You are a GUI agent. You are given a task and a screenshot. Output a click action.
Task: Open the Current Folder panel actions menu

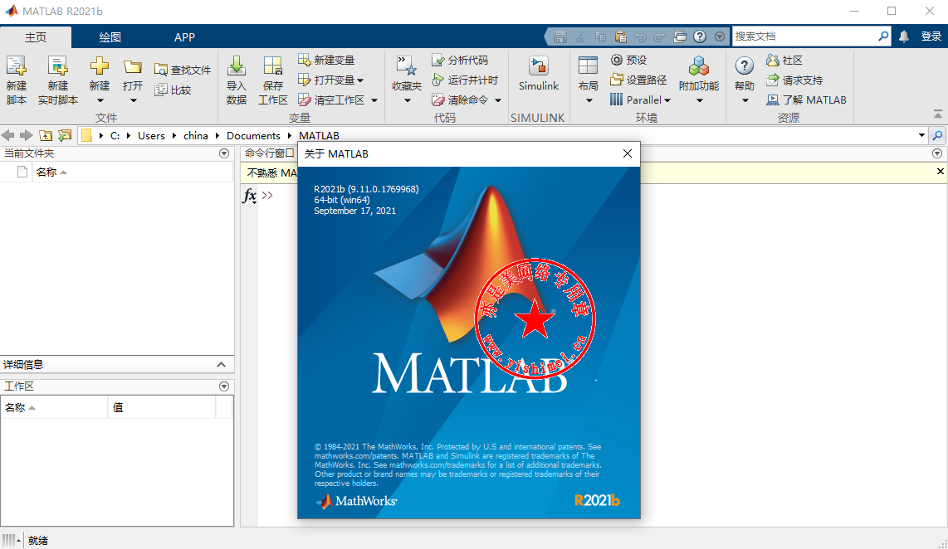tap(223, 153)
